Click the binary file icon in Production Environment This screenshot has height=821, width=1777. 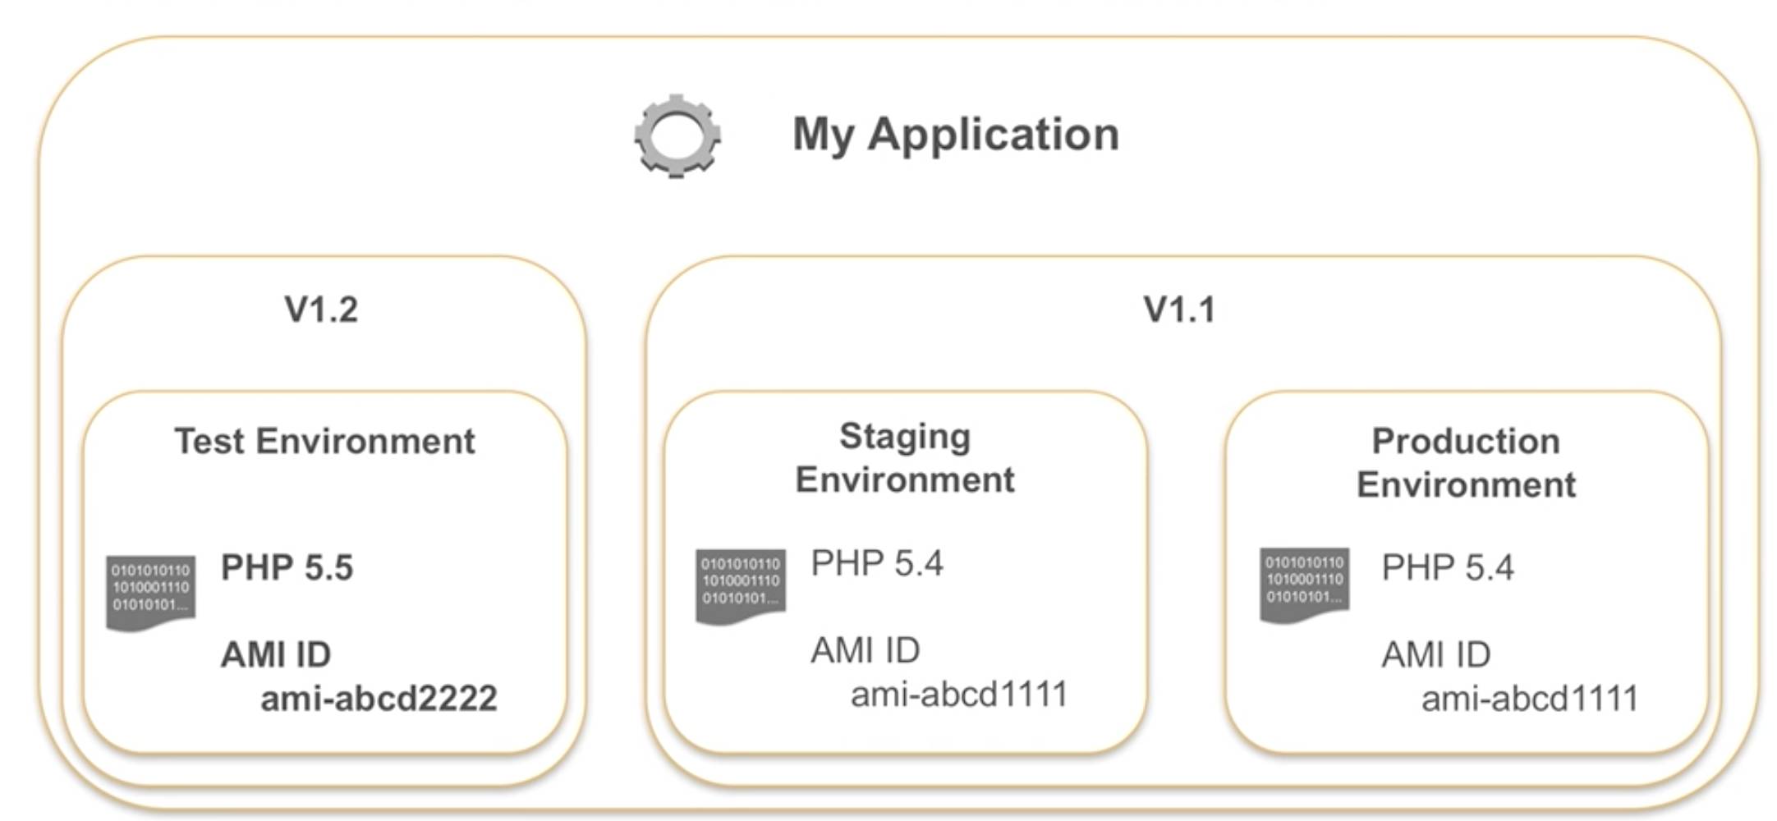tap(1305, 585)
